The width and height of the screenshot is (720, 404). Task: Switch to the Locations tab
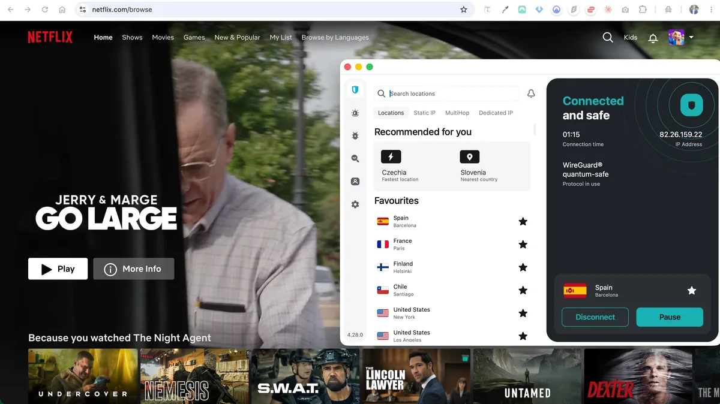[391, 113]
